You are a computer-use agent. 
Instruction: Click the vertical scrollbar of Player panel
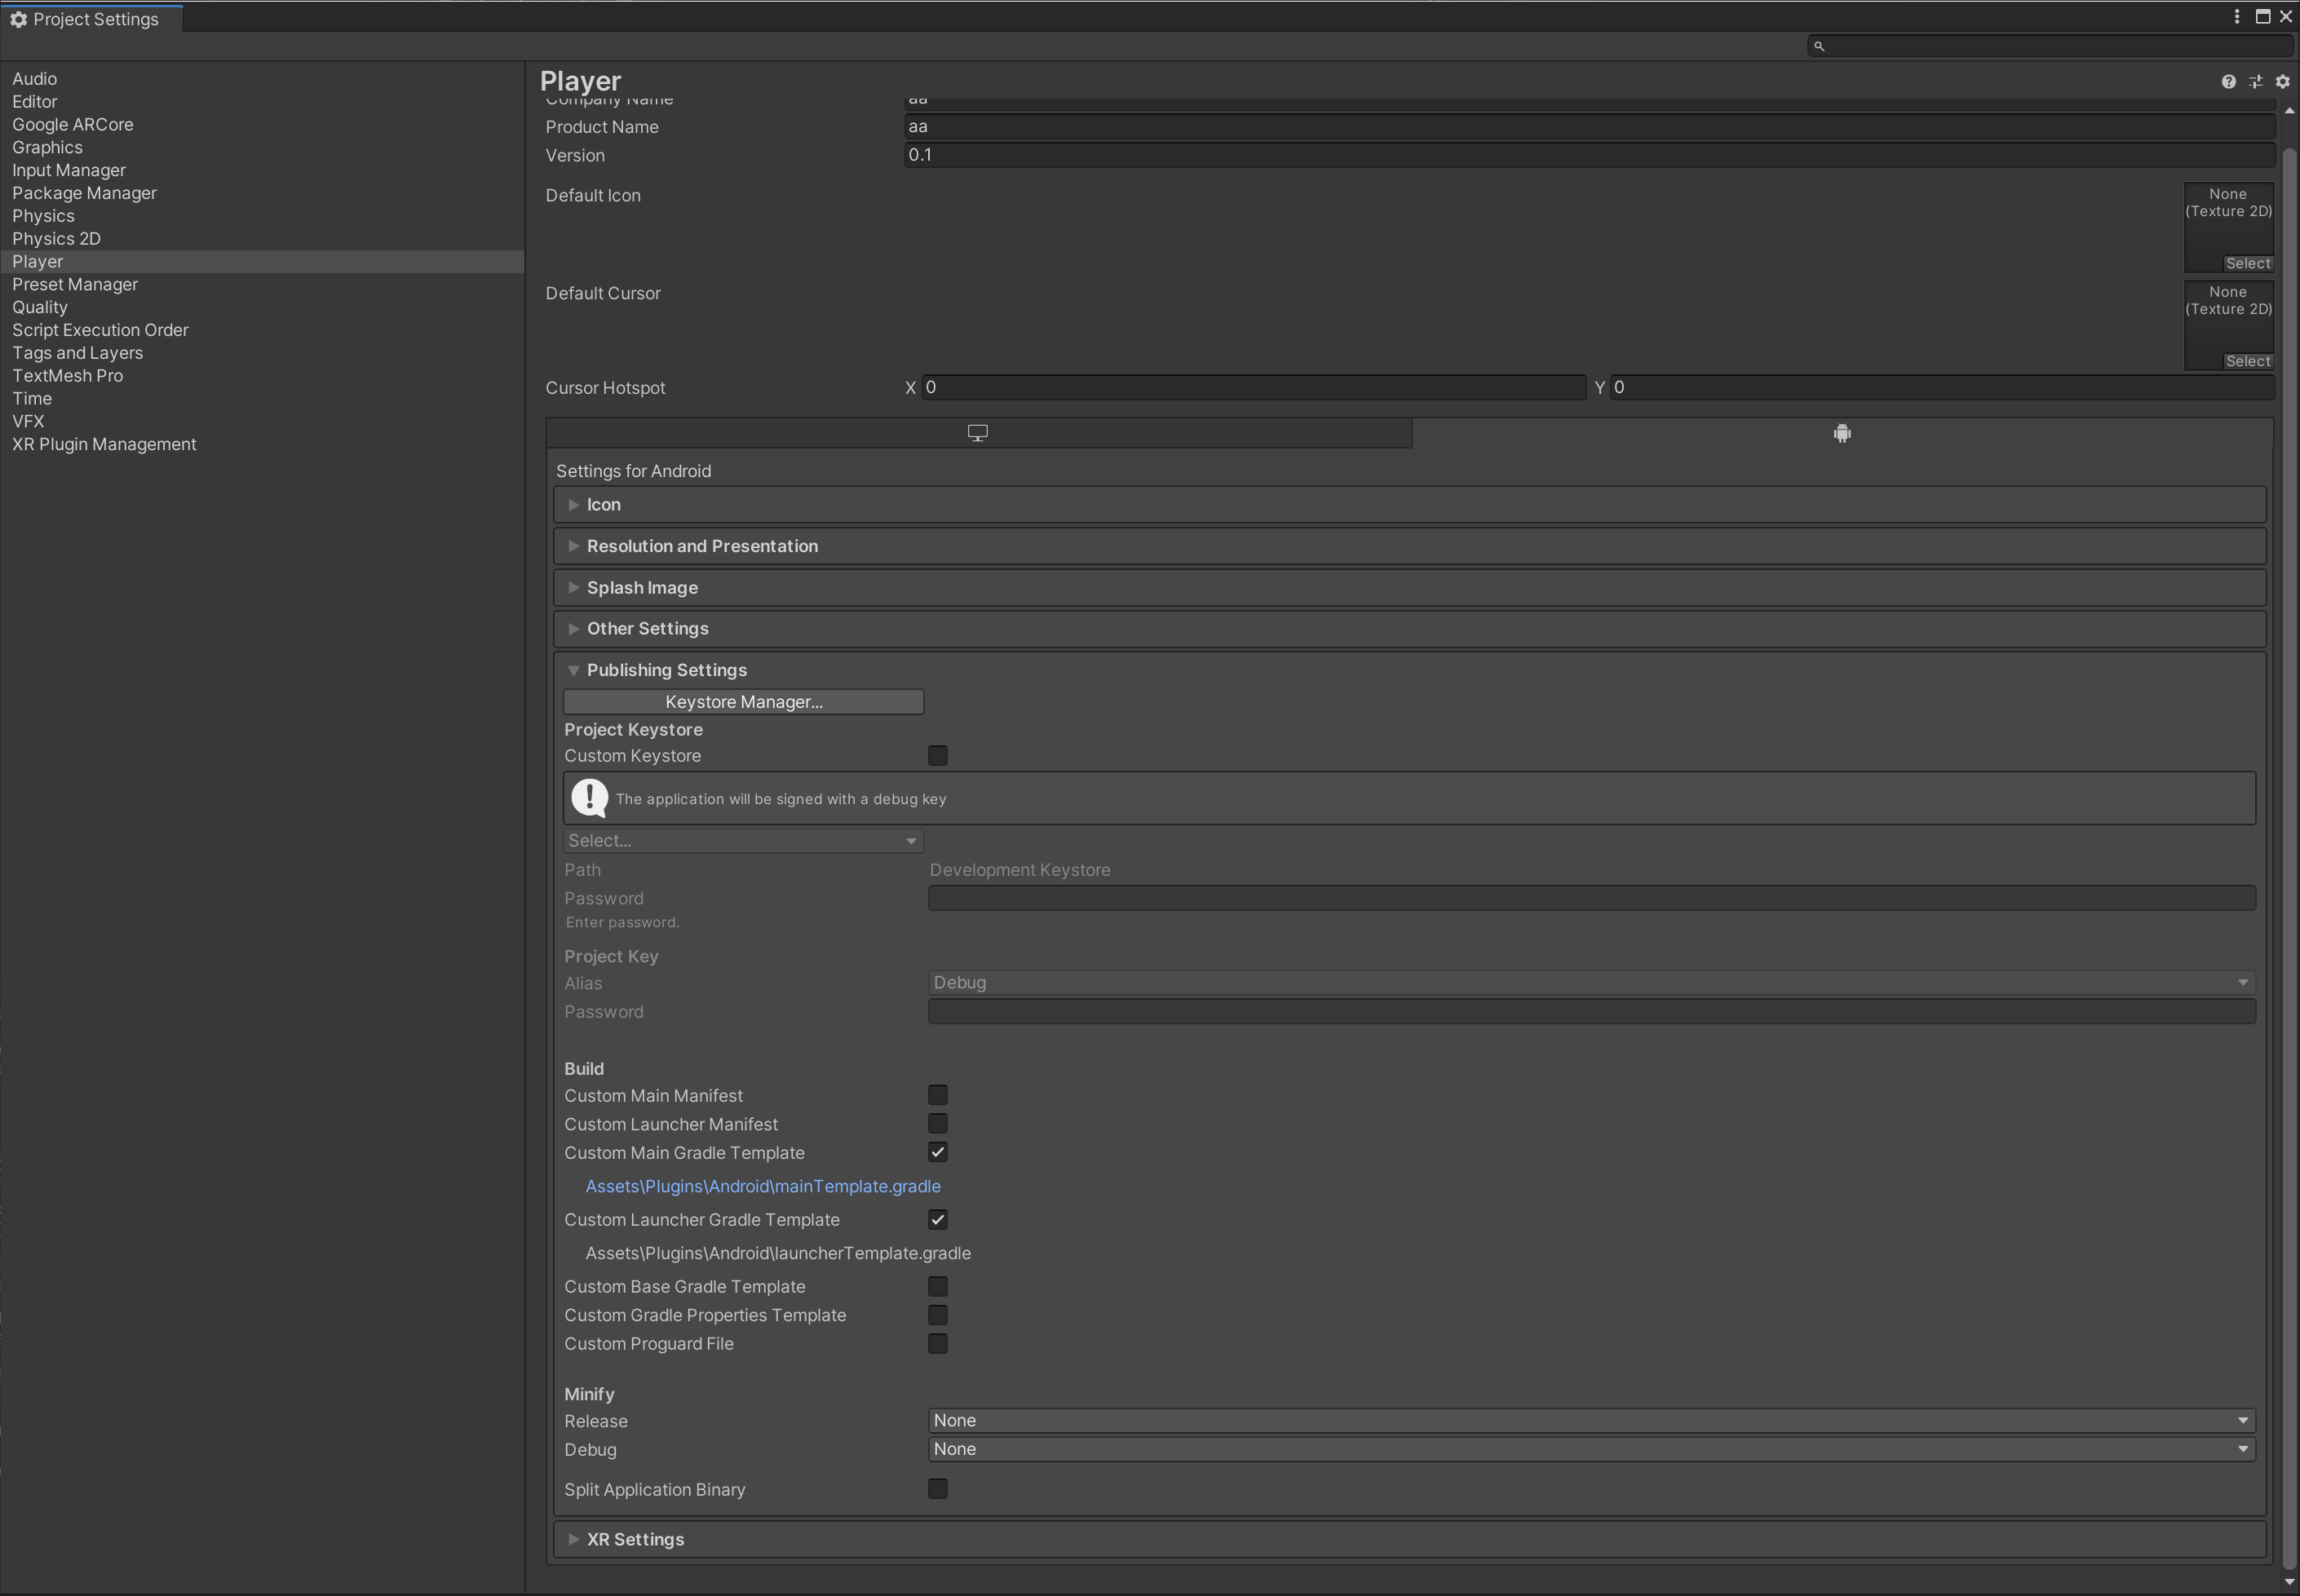pyautogui.click(x=2289, y=800)
